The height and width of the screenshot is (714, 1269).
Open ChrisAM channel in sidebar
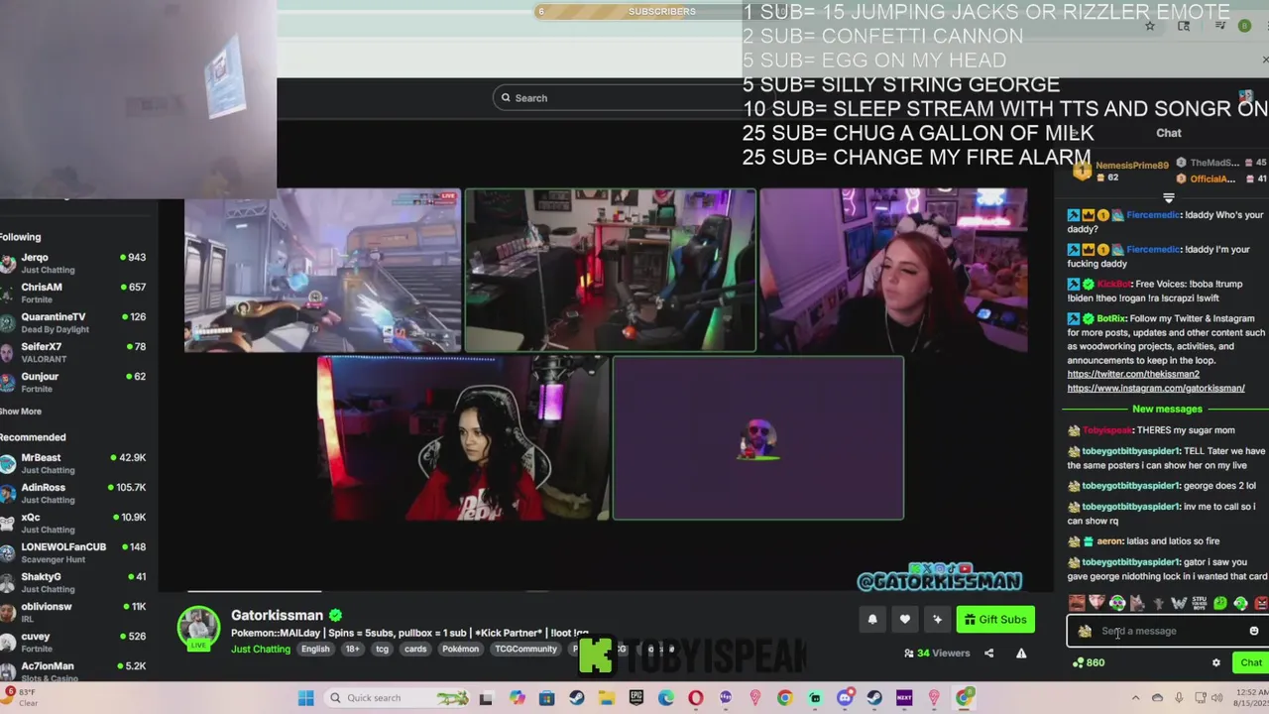pyautogui.click(x=74, y=293)
